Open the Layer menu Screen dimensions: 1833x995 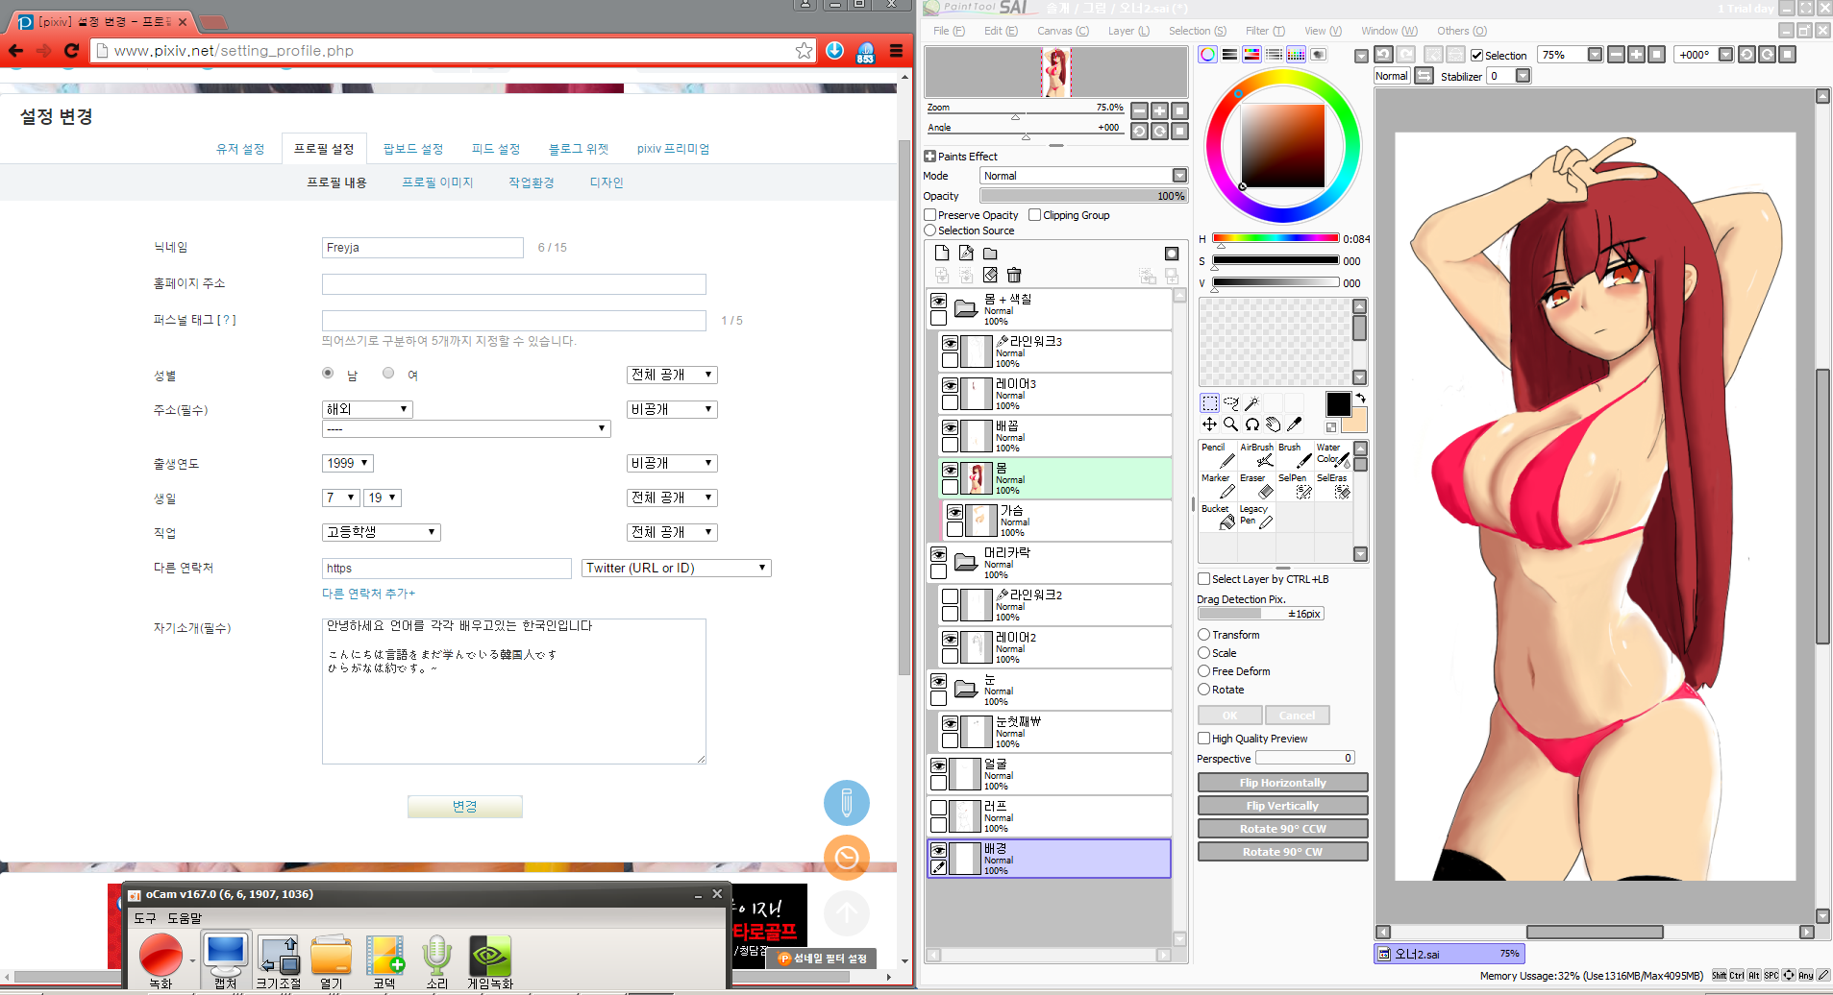click(1128, 31)
